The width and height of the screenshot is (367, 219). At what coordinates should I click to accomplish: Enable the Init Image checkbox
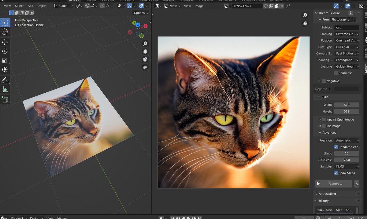(324, 126)
